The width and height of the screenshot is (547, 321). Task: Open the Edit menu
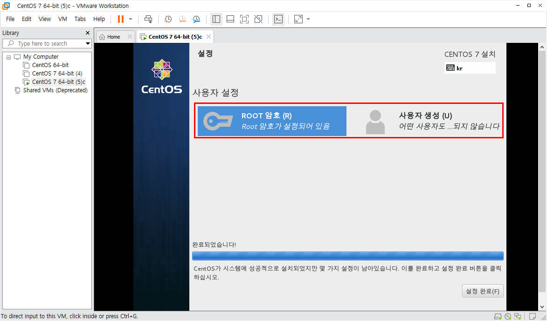27,19
